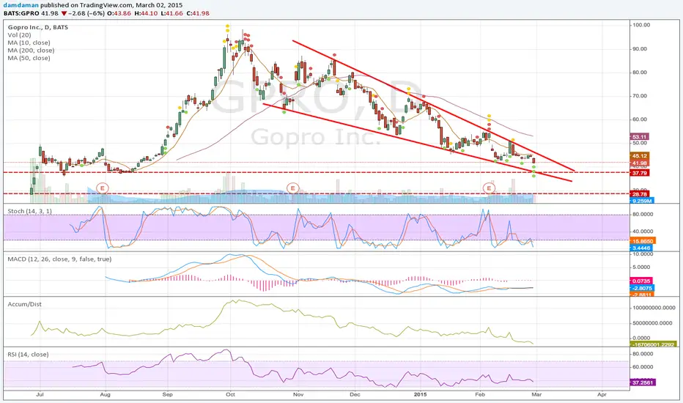Screen dimensions: 683x403
Task: Open the damdaman author profile link
Action: pos(21,5)
